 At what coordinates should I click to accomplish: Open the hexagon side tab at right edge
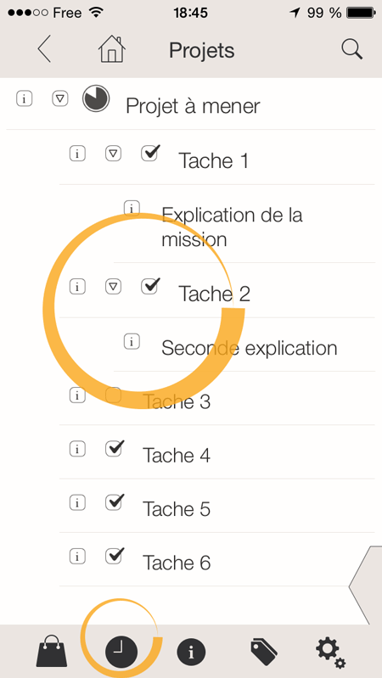[365, 586]
